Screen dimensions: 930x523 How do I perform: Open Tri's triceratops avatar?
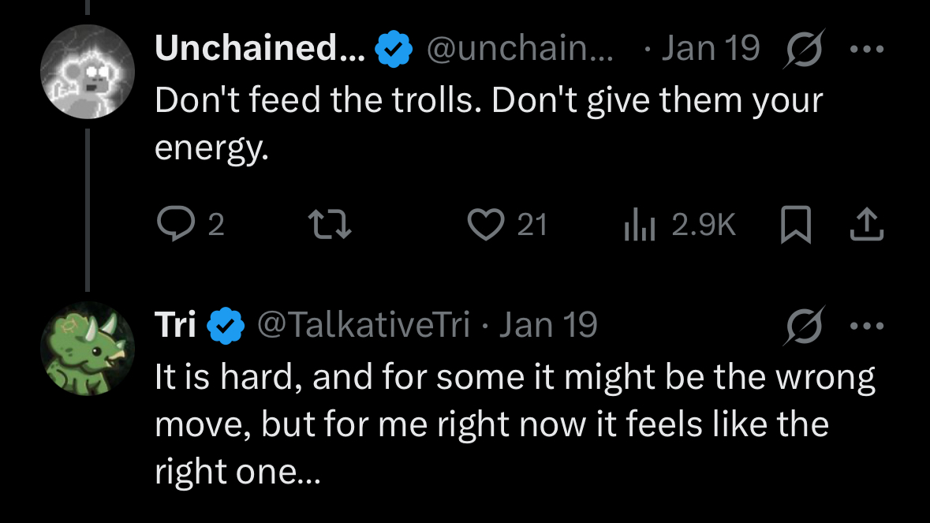coord(88,348)
